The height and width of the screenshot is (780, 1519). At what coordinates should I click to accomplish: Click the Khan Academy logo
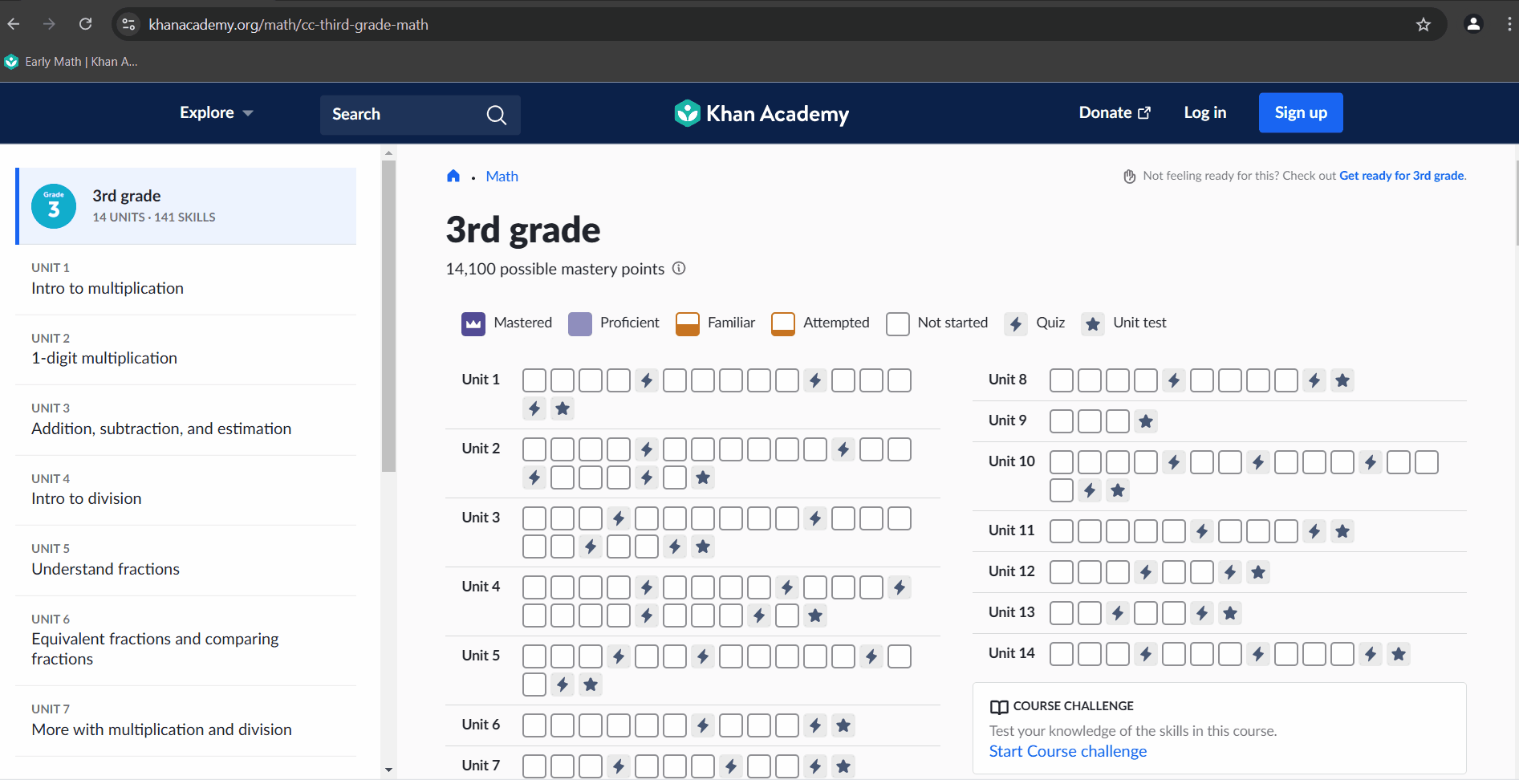click(762, 113)
